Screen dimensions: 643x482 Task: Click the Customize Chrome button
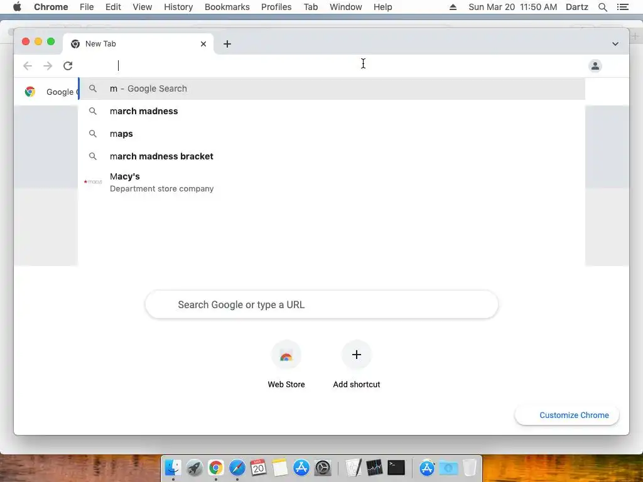pos(567,415)
